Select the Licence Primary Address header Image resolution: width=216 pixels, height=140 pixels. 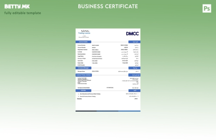pos(84,75)
